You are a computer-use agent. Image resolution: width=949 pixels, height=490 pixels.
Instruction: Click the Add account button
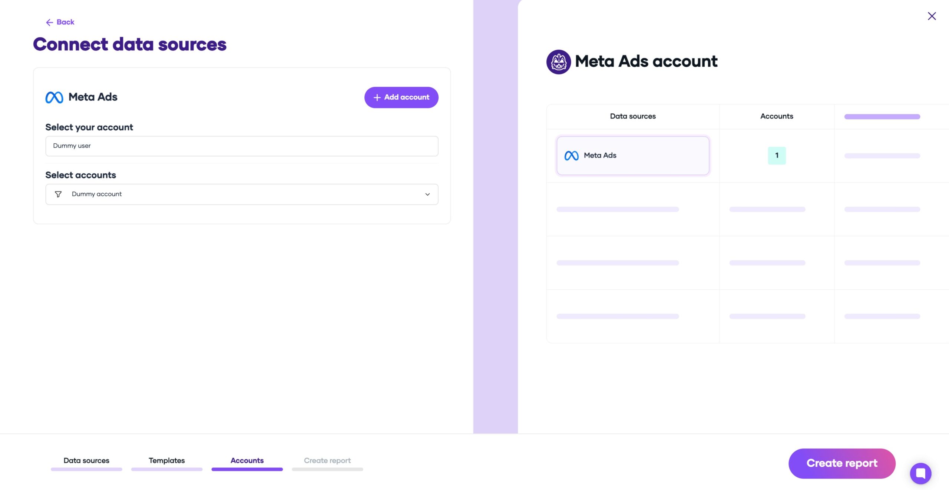point(401,97)
